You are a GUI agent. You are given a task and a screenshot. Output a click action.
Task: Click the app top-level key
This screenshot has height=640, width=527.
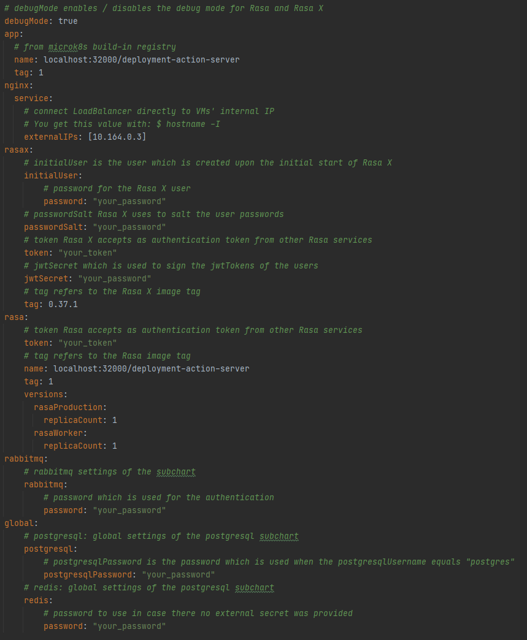pos(11,34)
